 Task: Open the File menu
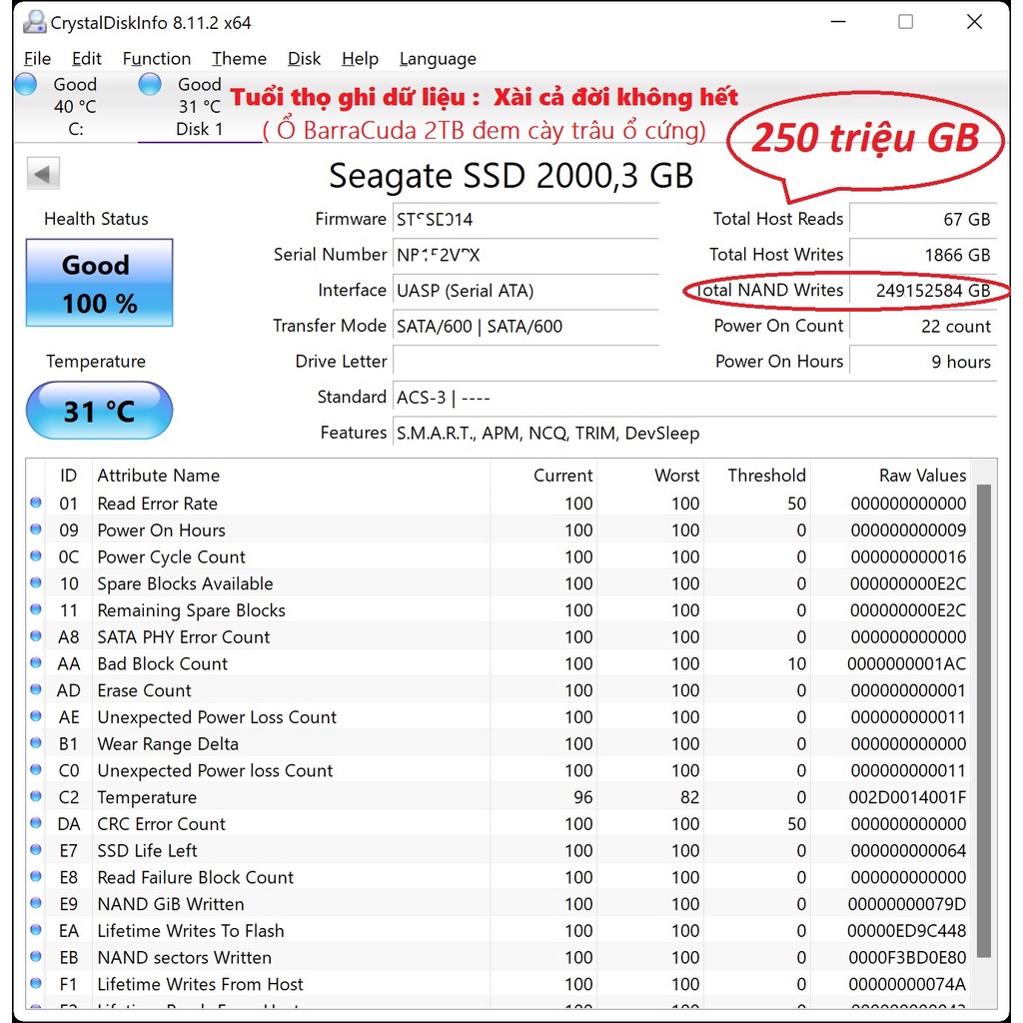pyautogui.click(x=37, y=59)
